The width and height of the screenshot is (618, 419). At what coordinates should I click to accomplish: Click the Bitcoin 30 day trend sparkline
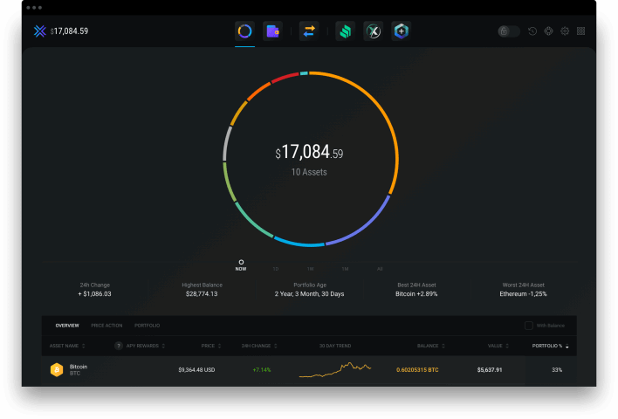click(335, 370)
